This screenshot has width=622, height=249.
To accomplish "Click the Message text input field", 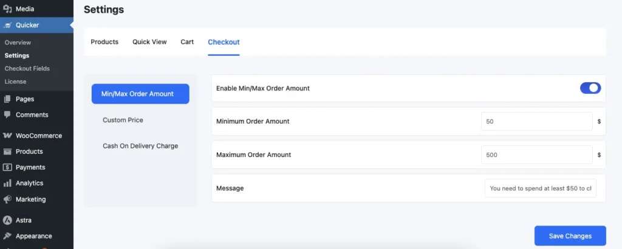I will coord(540,188).
